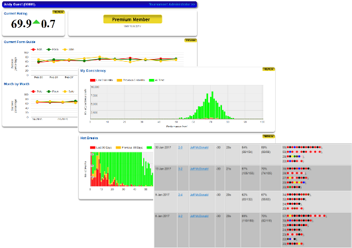The image size is (352, 248).
Task: Click the Premium badge on My Consistency card
Action: (x=268, y=69)
